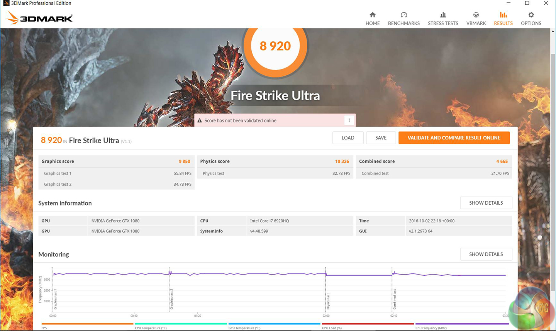This screenshot has height=331, width=556.
Task: Click the 3DMark logo
Action: point(40,18)
